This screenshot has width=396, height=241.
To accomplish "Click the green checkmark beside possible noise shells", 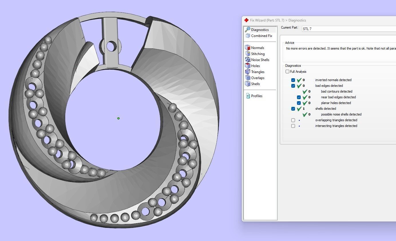I will pos(305,114).
